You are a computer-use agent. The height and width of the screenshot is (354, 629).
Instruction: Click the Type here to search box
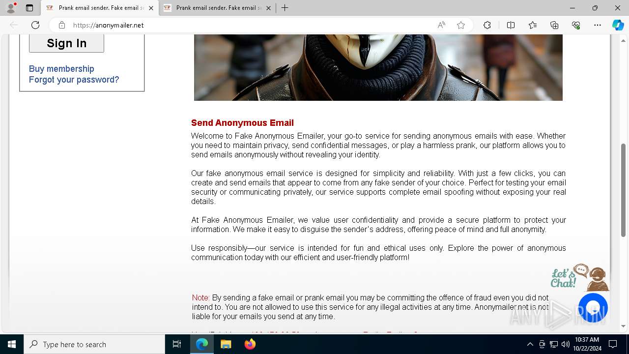coord(94,344)
